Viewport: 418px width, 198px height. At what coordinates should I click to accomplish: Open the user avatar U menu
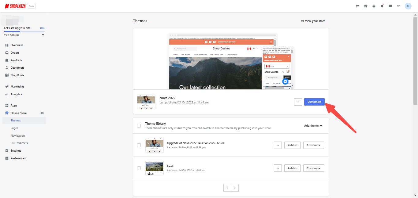point(408,6)
